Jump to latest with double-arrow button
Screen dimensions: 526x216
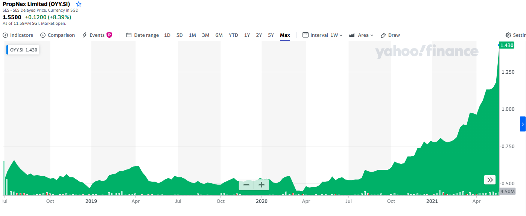(490, 180)
